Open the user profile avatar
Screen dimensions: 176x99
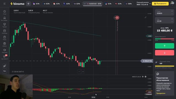coord(172,3)
